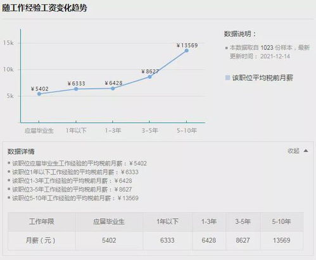Click the 8627 table cell
Image resolution: width=316 pixels, height=260 pixels.
coord(243,240)
